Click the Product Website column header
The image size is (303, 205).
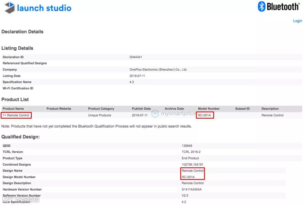(59, 109)
